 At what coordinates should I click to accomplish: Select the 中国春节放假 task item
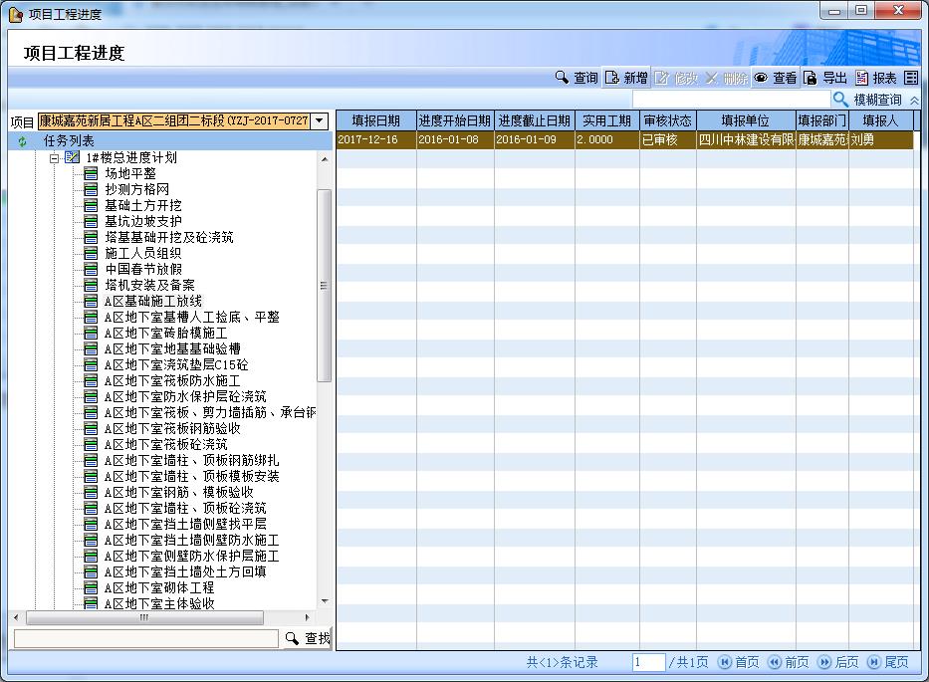point(142,269)
